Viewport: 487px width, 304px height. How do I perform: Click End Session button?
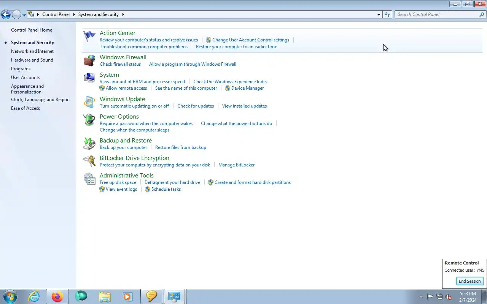pyautogui.click(x=470, y=281)
